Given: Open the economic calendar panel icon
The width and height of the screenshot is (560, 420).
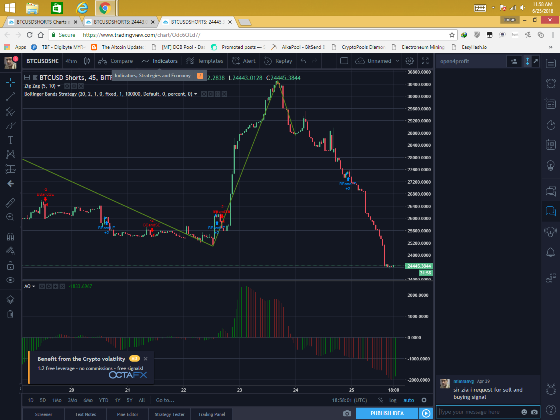Looking at the screenshot, I should pyautogui.click(x=551, y=144).
